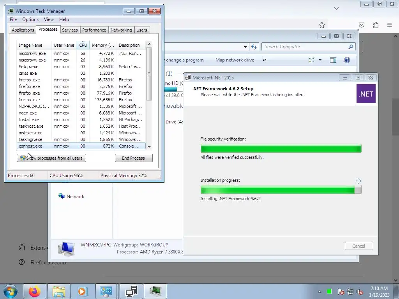Select csrss.exe process row
399x299 pixels.
[x=81, y=73]
